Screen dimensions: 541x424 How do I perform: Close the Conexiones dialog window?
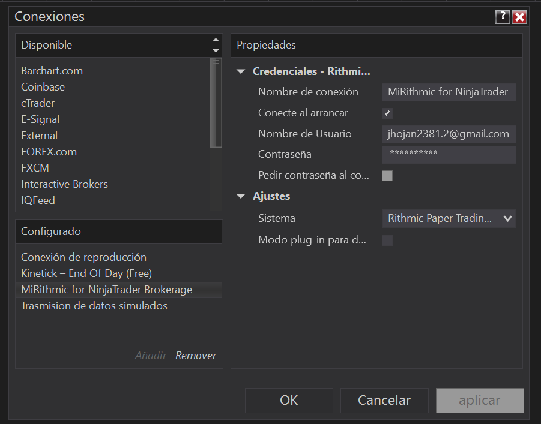pyautogui.click(x=519, y=17)
